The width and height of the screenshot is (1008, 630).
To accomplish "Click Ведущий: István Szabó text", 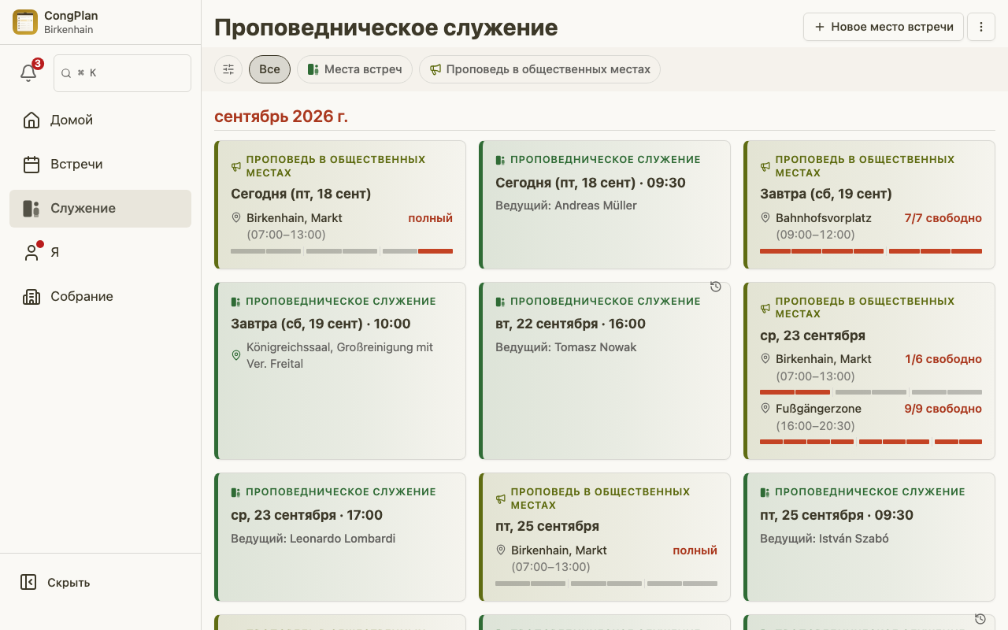I will point(824,539).
